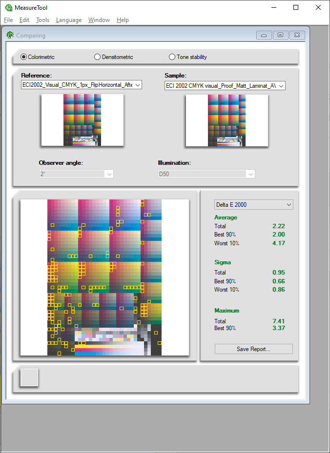
Task: Open the Observer angle dropdown
Action: point(76,174)
